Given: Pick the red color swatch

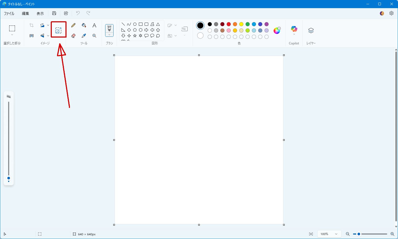Looking at the screenshot, I should click(229, 24).
